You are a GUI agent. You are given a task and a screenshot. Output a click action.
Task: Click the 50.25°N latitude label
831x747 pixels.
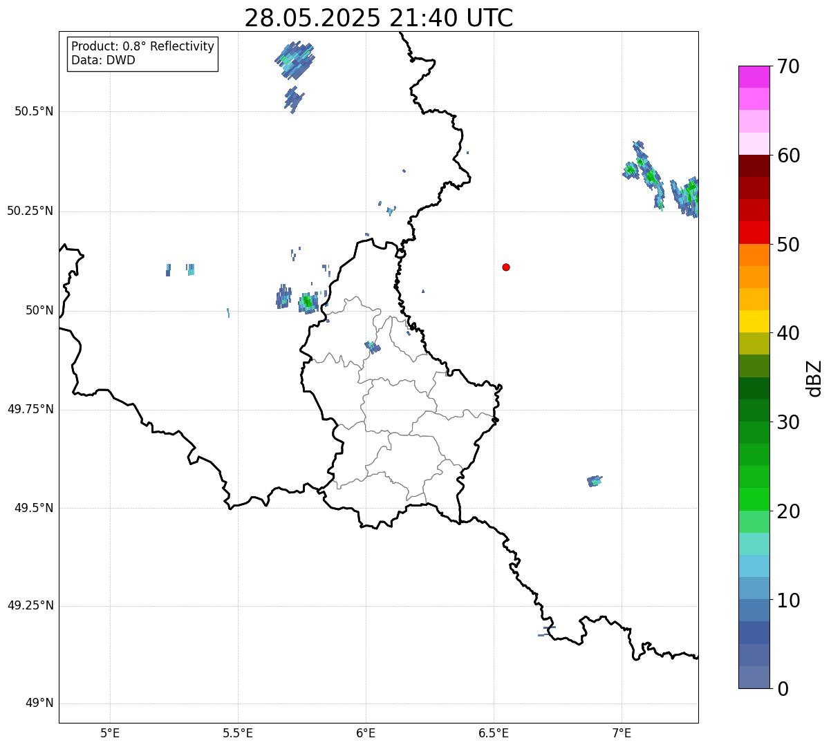(30, 211)
